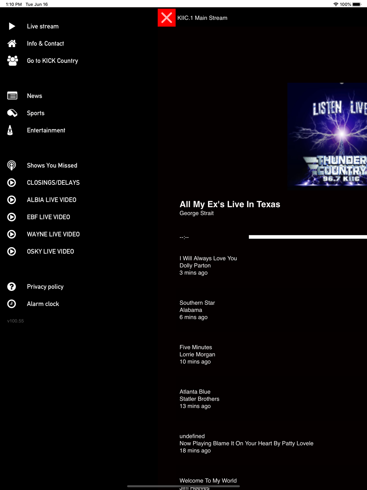
Task: Click the white stream progress bar
Action: coord(308,237)
